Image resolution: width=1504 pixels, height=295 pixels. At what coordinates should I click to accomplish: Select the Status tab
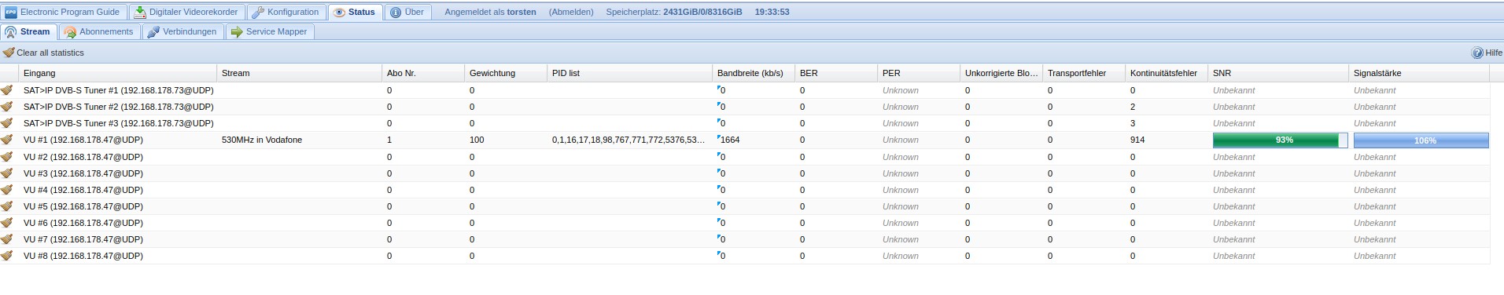click(x=355, y=12)
